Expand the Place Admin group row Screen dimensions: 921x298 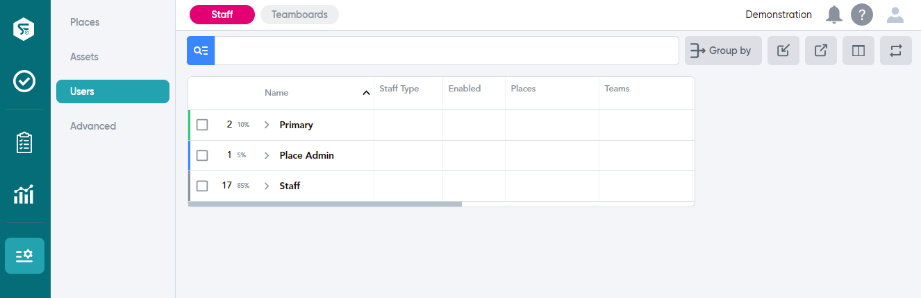(267, 155)
